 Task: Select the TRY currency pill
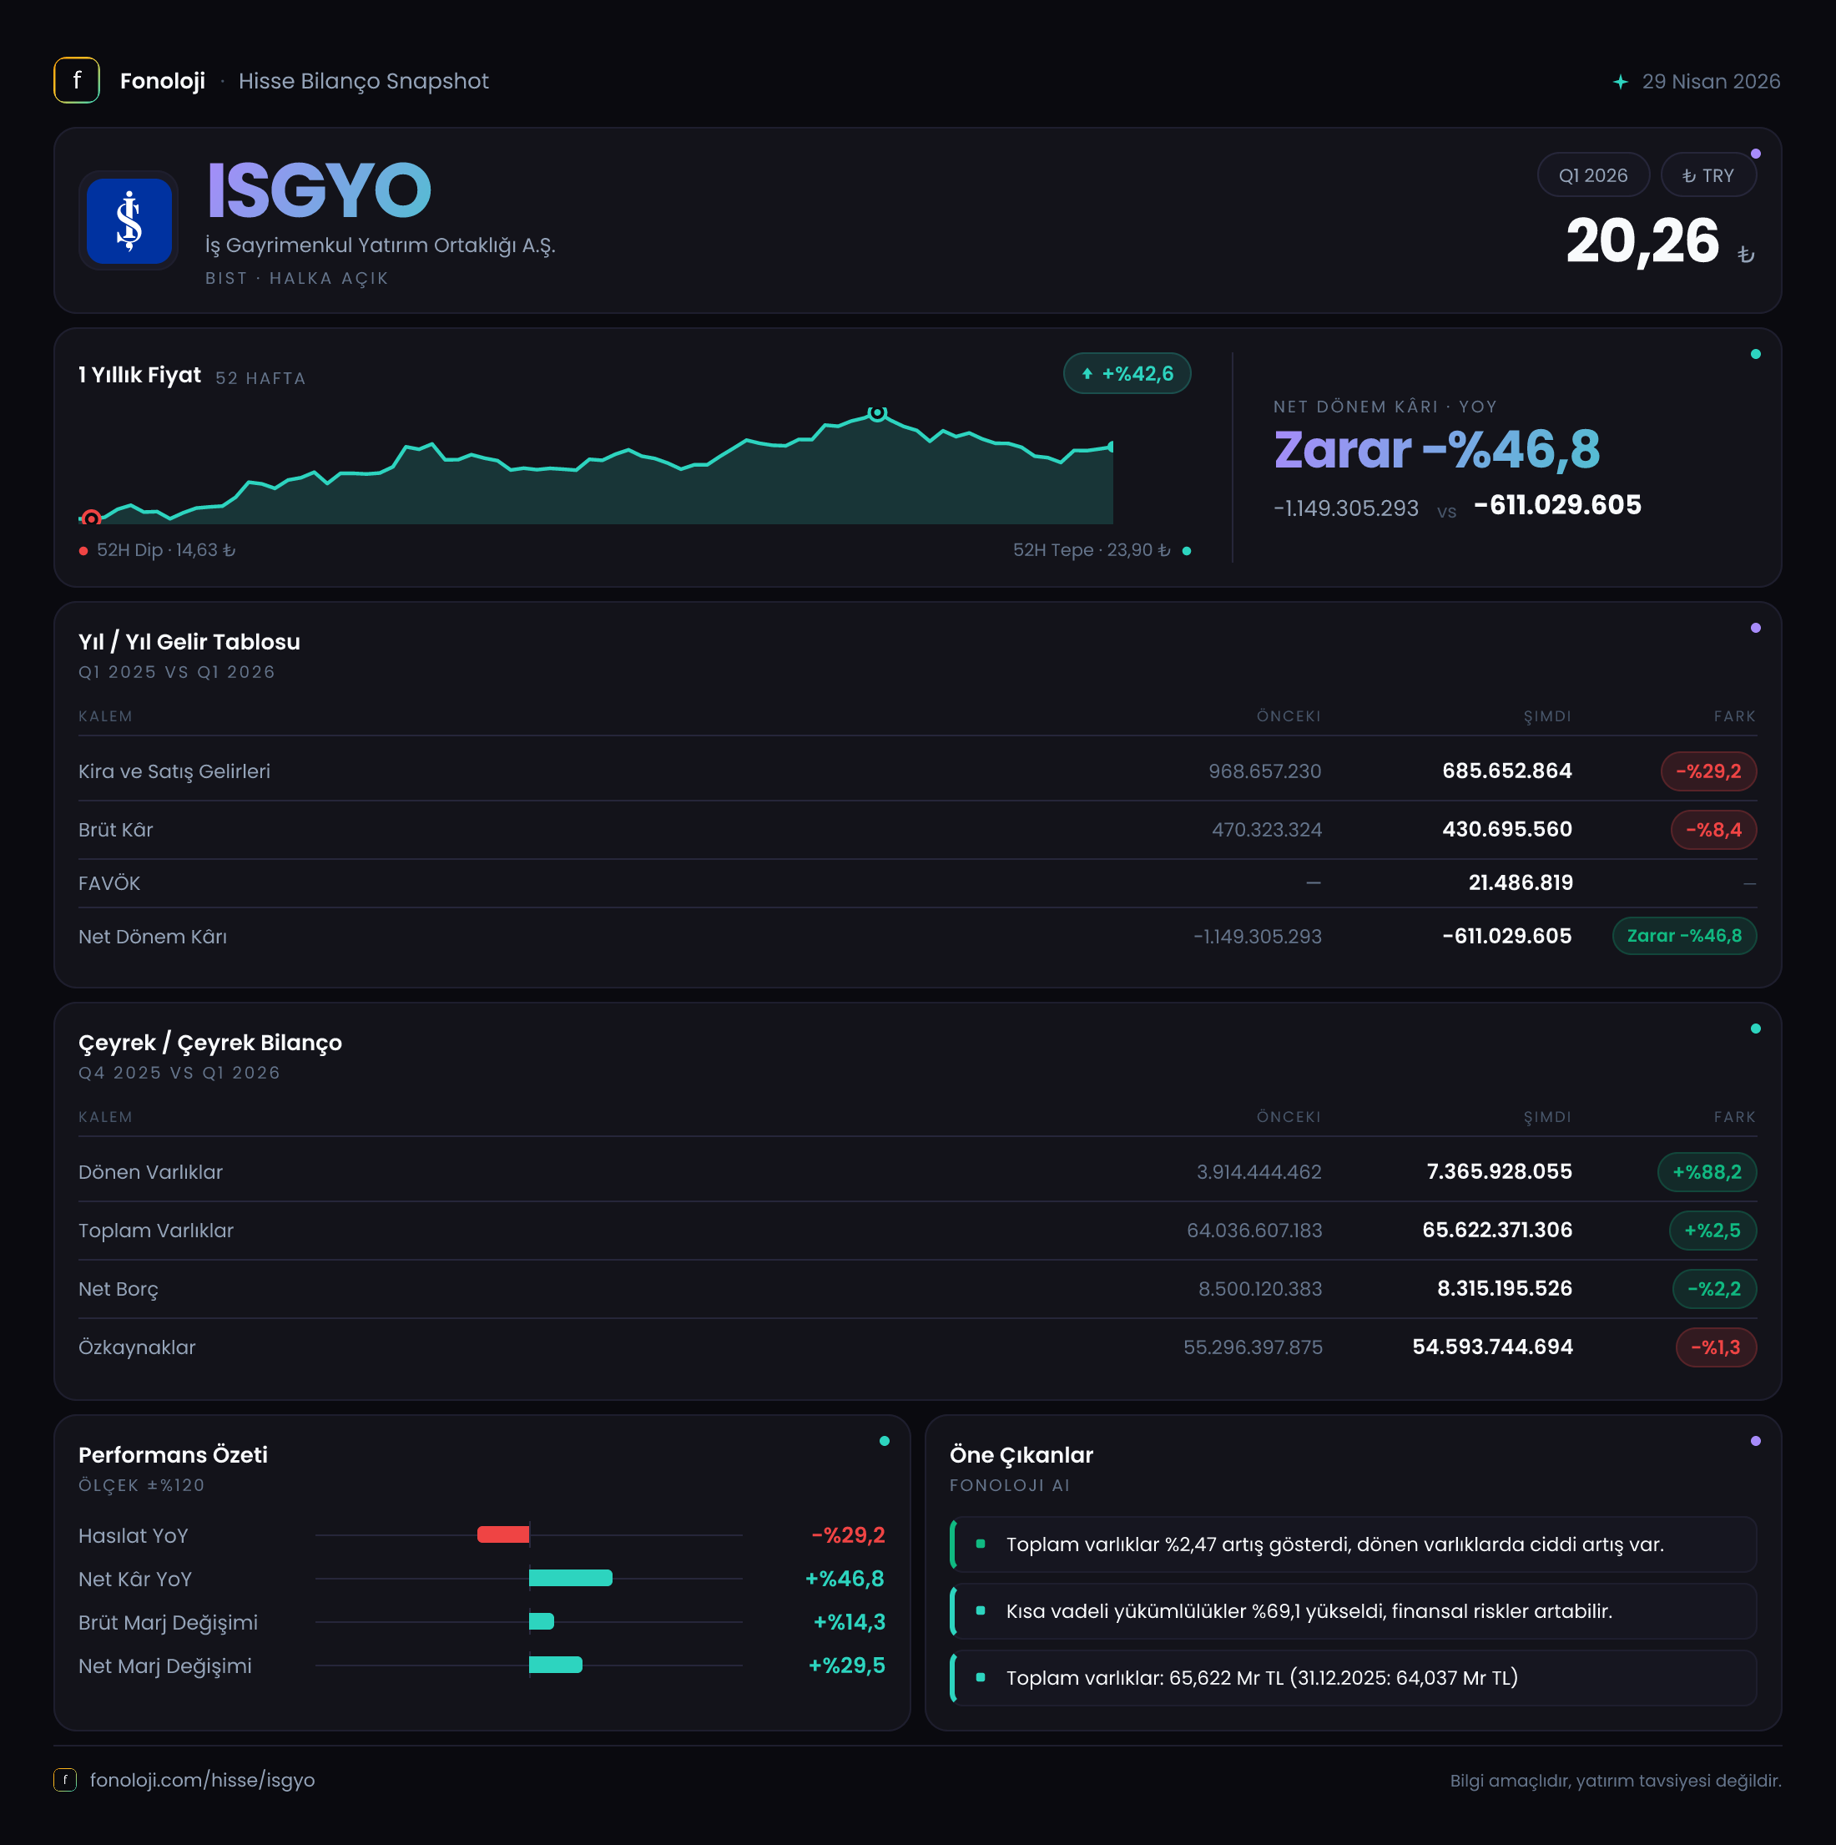pyautogui.click(x=1708, y=175)
